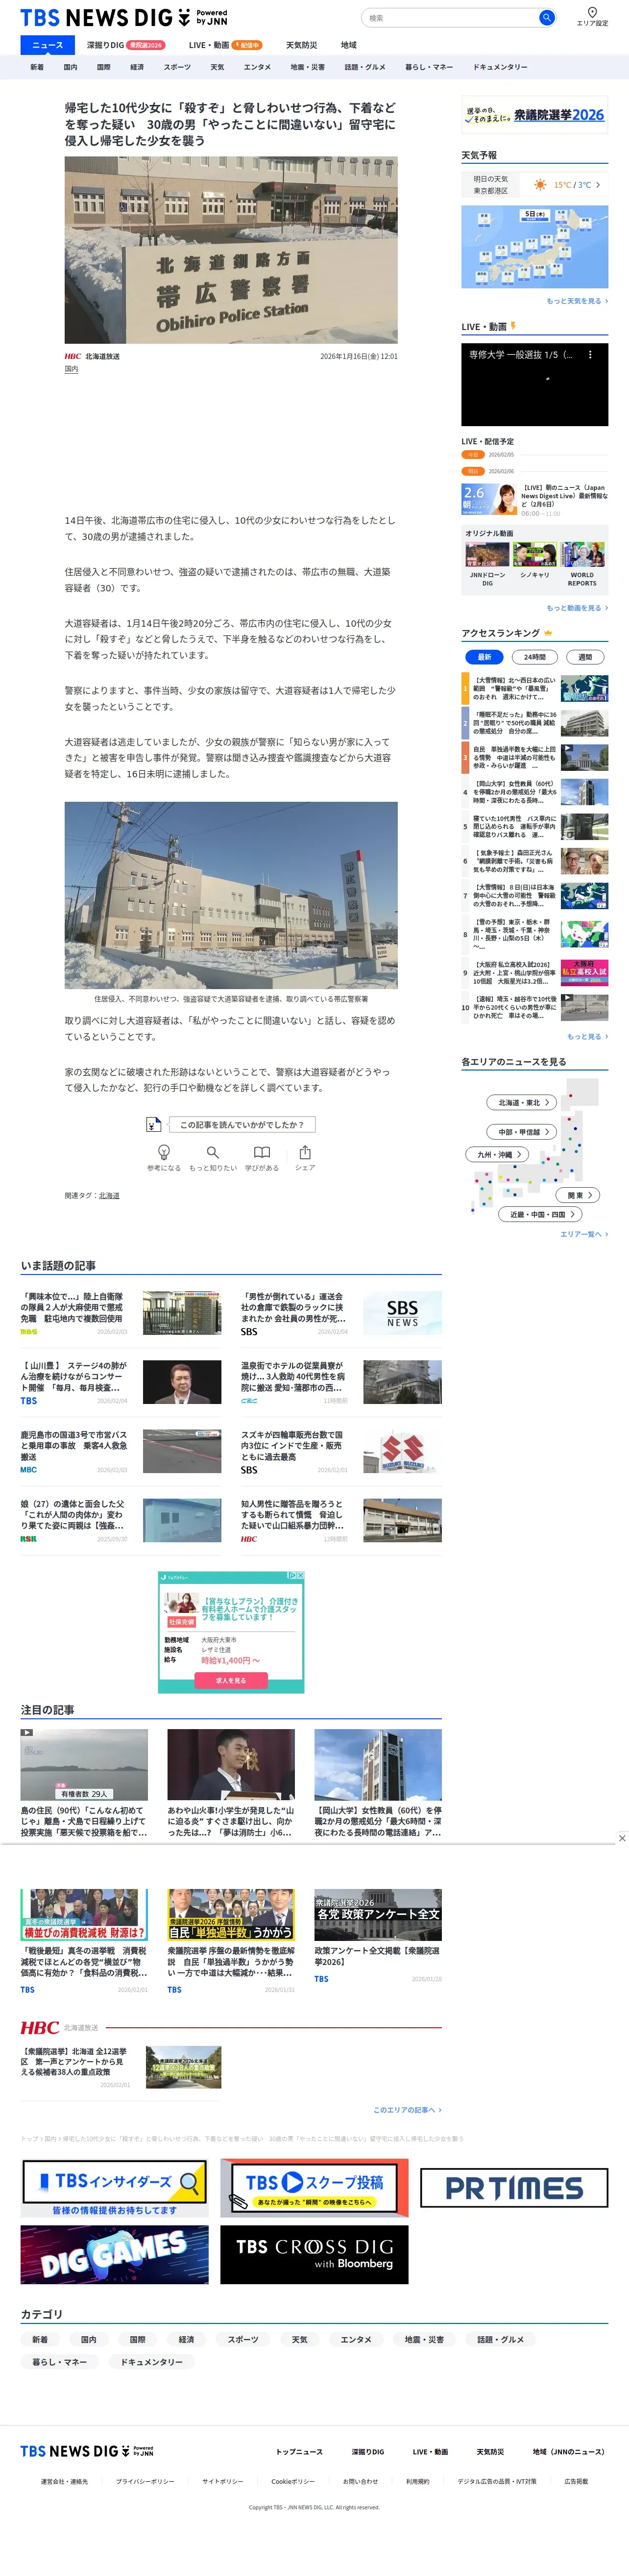Click the 国内 category link under source
The height and width of the screenshot is (2576, 629).
(x=71, y=369)
